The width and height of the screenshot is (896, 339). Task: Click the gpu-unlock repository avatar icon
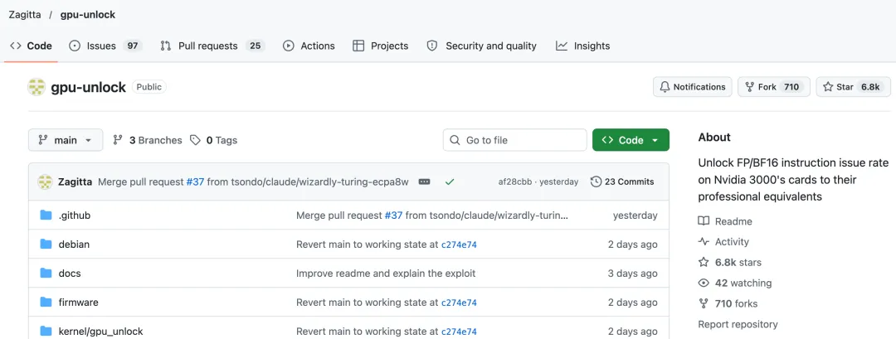point(37,87)
